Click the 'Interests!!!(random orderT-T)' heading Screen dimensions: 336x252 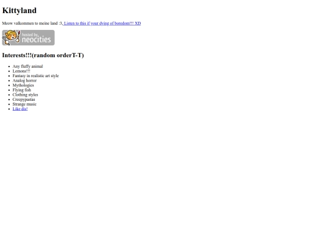pos(43,55)
